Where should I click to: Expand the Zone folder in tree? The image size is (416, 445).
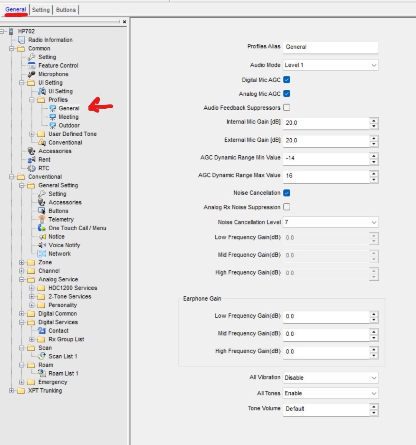(x=22, y=263)
